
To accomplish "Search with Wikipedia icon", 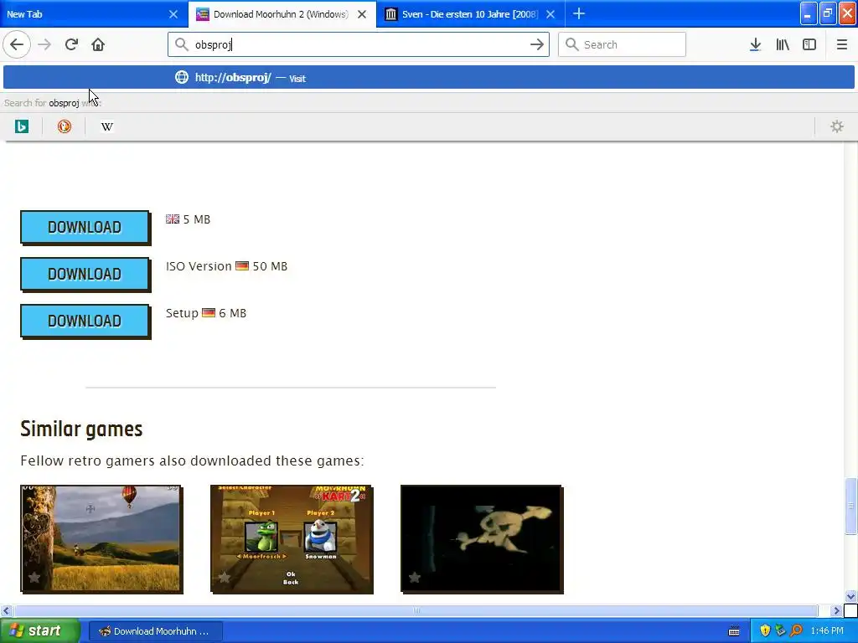I will (107, 127).
